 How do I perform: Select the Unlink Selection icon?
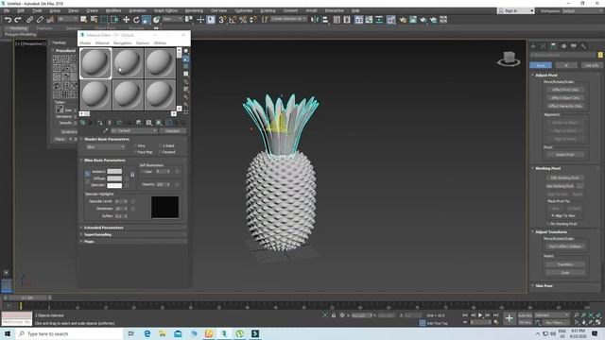(40, 20)
